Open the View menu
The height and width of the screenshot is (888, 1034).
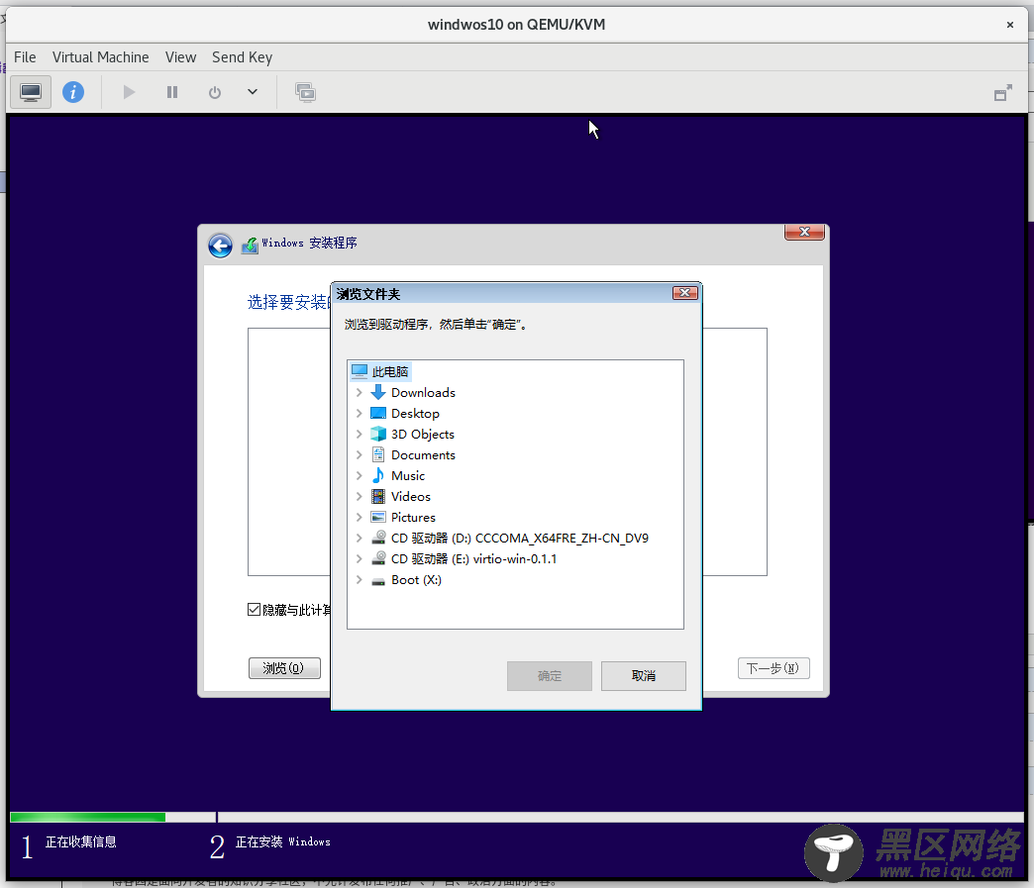[180, 57]
